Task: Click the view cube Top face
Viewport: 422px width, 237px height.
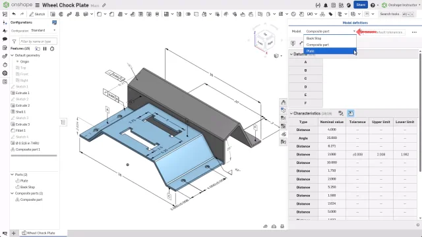Action: click(265, 34)
